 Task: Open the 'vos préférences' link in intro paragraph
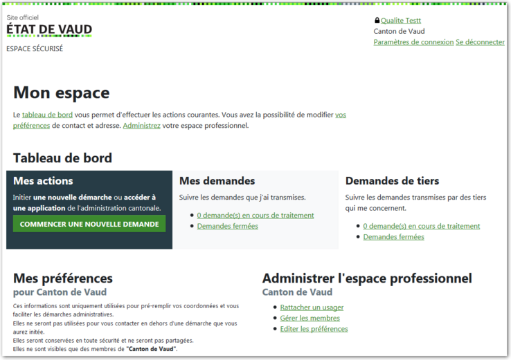340,115
